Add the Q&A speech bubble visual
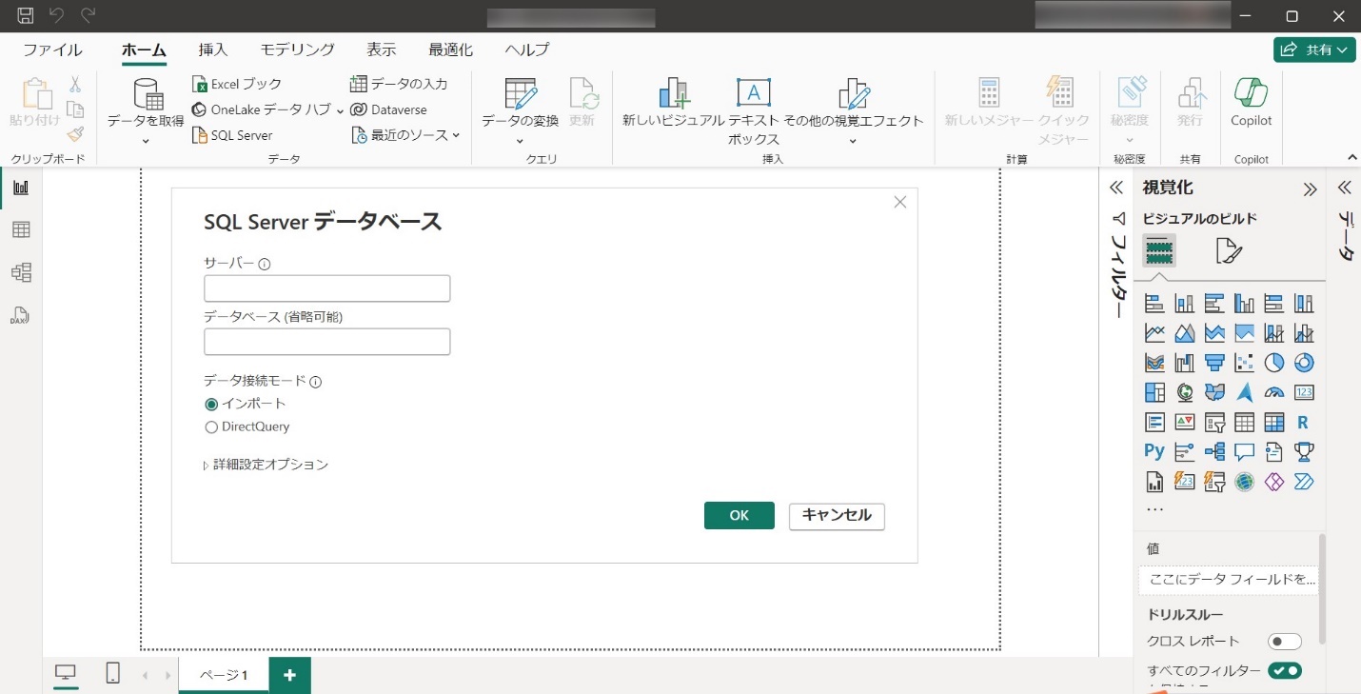 coord(1244,451)
